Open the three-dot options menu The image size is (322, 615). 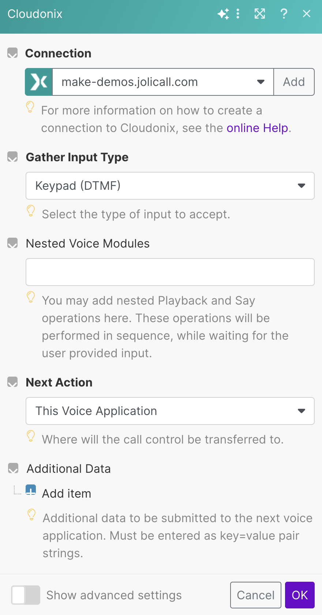pos(238,14)
